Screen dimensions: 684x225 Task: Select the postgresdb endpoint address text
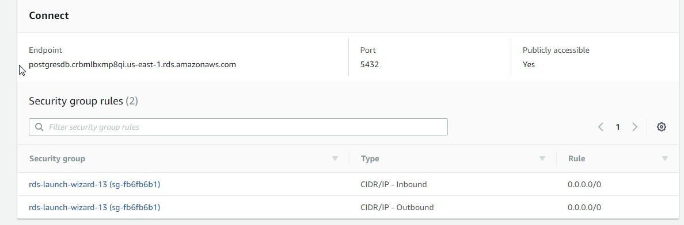(132, 65)
